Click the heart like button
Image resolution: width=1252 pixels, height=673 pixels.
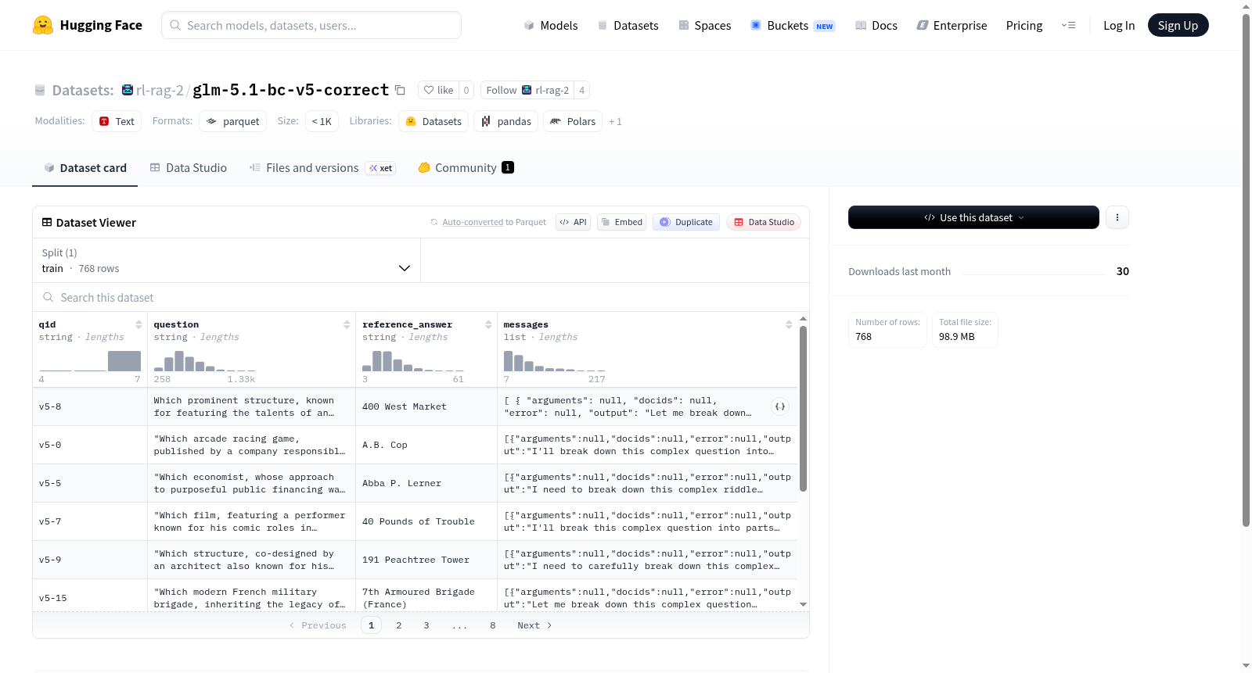click(438, 90)
